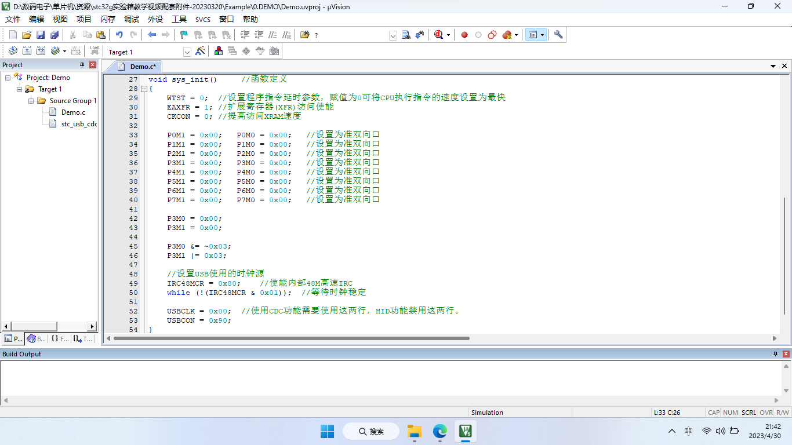Create a new file with toolbar icon

click(x=13, y=35)
